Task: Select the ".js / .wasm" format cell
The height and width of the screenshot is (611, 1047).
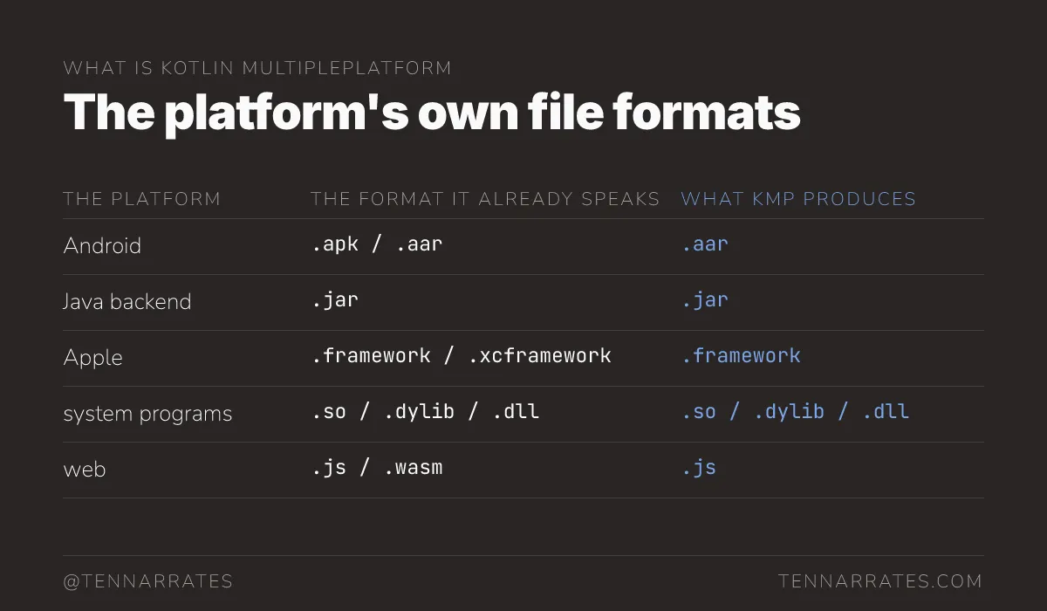Action: pos(377,468)
